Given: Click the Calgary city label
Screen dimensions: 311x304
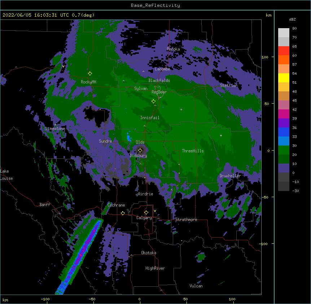Looking at the screenshot, I should click(x=144, y=218).
